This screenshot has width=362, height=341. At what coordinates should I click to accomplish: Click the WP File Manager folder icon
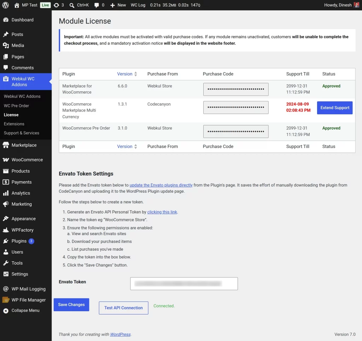click(6, 300)
